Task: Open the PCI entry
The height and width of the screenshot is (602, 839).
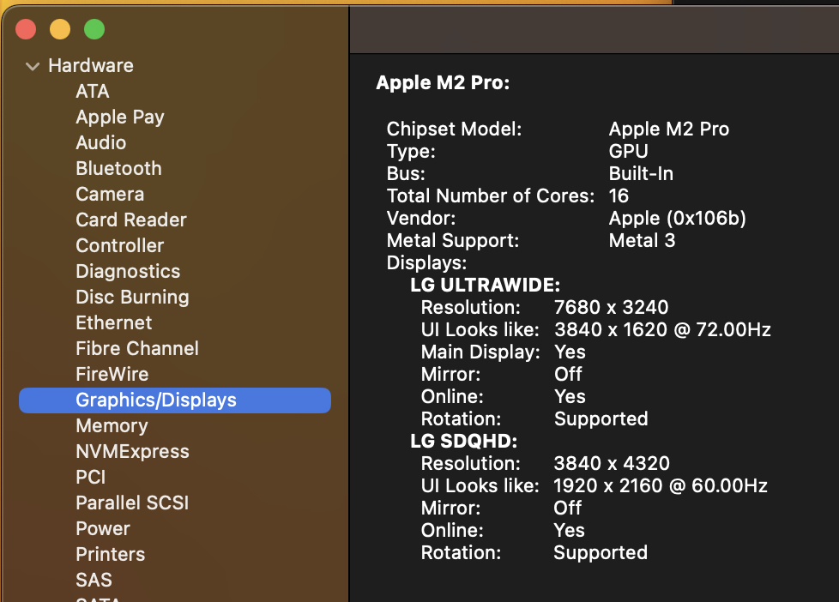Action: point(91,477)
